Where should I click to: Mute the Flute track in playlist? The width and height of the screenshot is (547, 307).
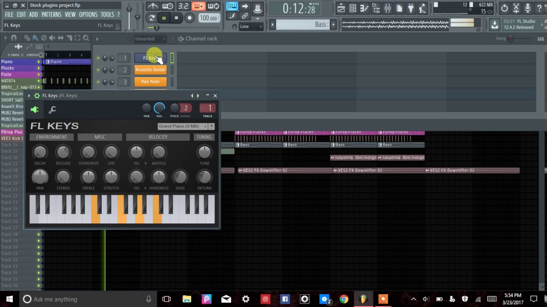pyautogui.click(x=38, y=75)
